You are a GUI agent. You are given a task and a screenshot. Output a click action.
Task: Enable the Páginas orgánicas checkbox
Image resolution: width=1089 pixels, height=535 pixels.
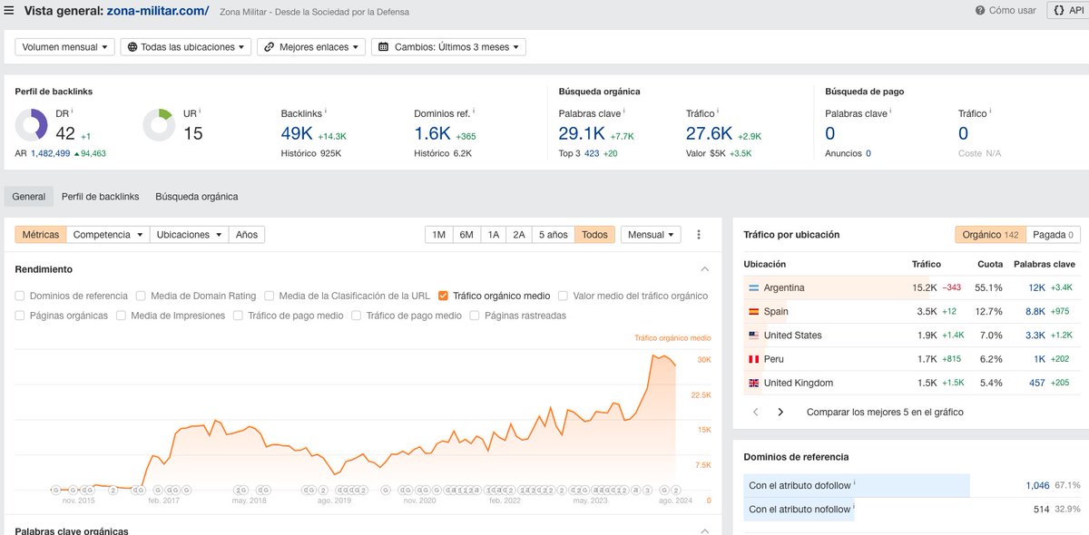20,316
